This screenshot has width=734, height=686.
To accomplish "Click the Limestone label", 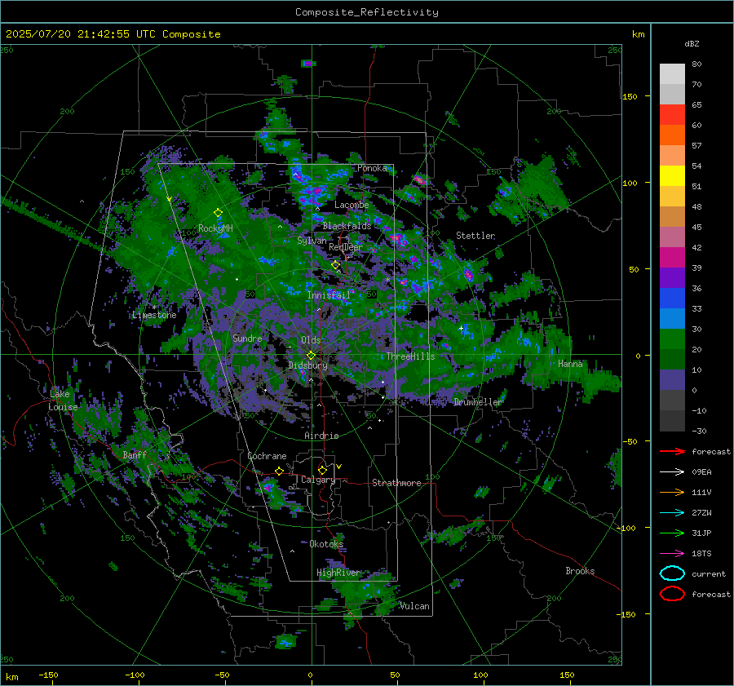I will [x=154, y=315].
